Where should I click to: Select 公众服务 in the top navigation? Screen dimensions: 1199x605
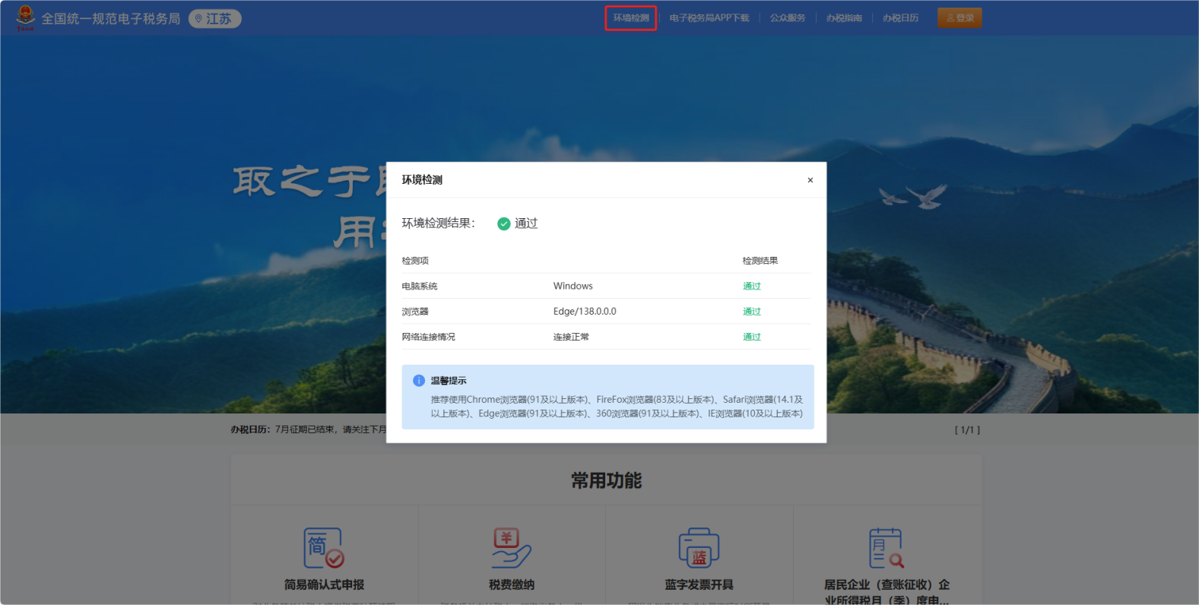[787, 18]
